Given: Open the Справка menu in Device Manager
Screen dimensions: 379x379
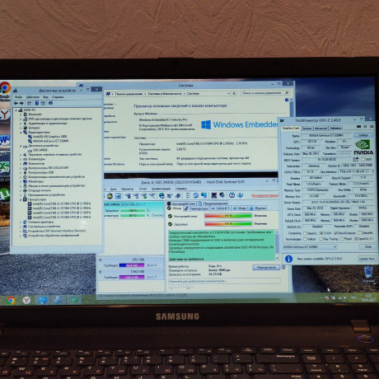Looking at the screenshot, I should point(58,97).
